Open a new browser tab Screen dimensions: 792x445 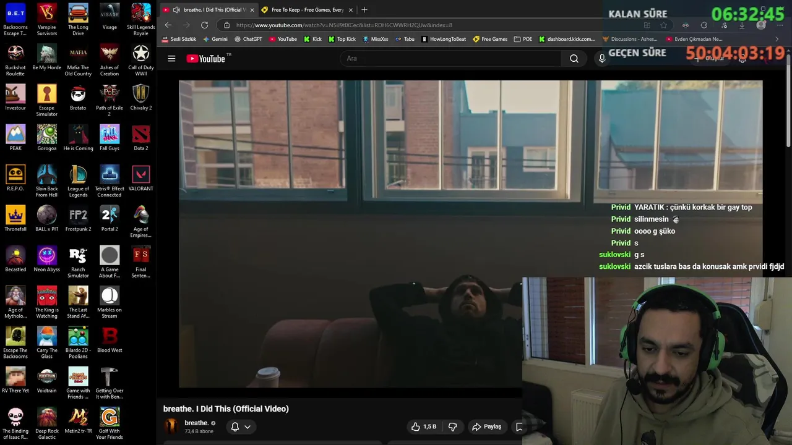364,10
